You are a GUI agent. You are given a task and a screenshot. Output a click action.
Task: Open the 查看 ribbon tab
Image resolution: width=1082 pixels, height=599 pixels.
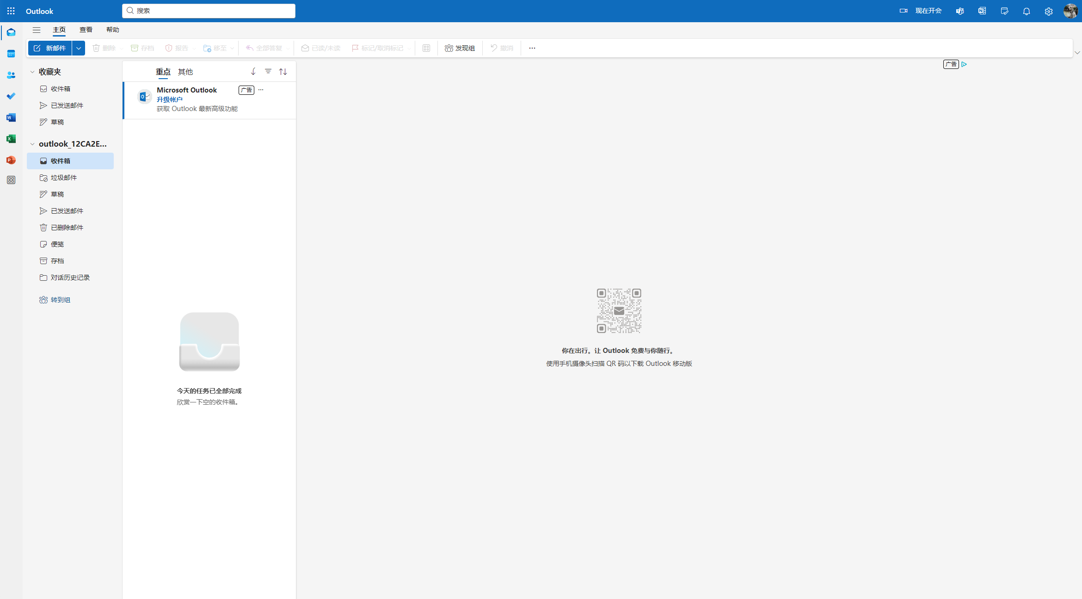(86, 30)
